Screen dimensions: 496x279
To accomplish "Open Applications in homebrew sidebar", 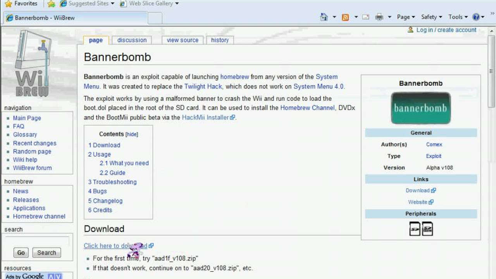I will pyautogui.click(x=29, y=208).
